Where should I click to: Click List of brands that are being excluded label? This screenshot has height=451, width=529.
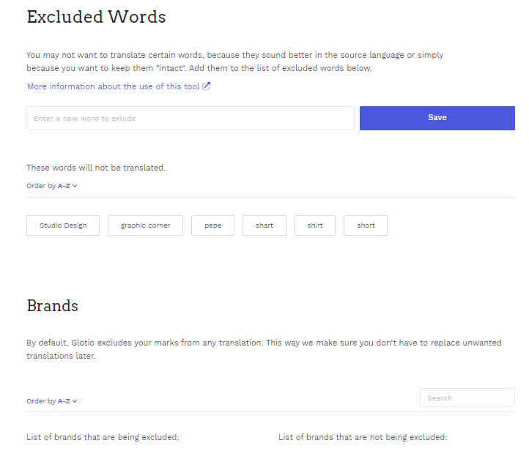tap(103, 437)
